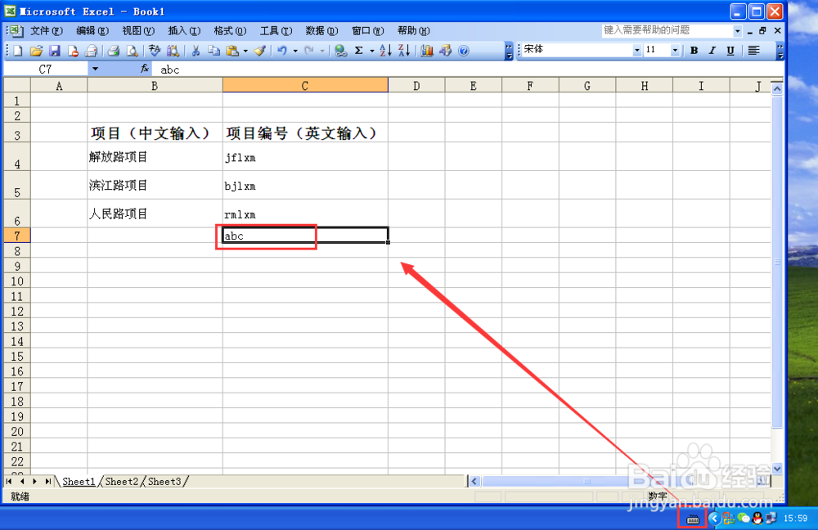This screenshot has width=818, height=530.
Task: Click the help question input box
Action: [667, 31]
